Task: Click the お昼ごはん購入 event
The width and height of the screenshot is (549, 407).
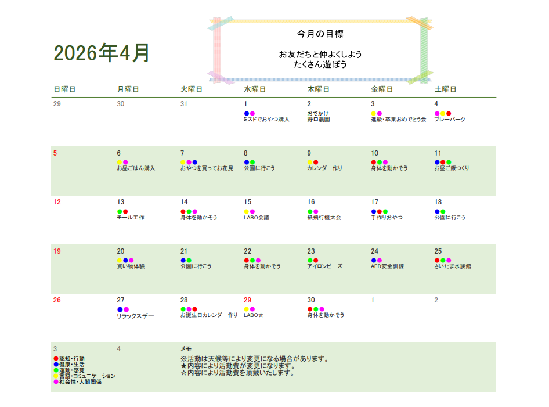Action: [136, 168]
